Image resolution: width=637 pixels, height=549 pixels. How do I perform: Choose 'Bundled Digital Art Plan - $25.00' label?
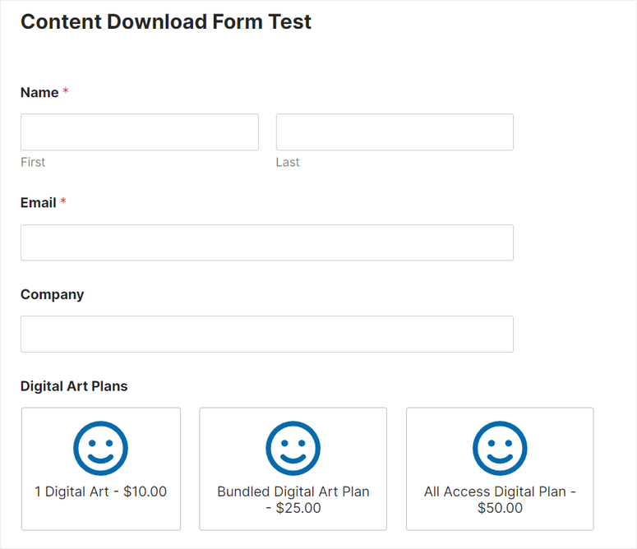pos(293,500)
